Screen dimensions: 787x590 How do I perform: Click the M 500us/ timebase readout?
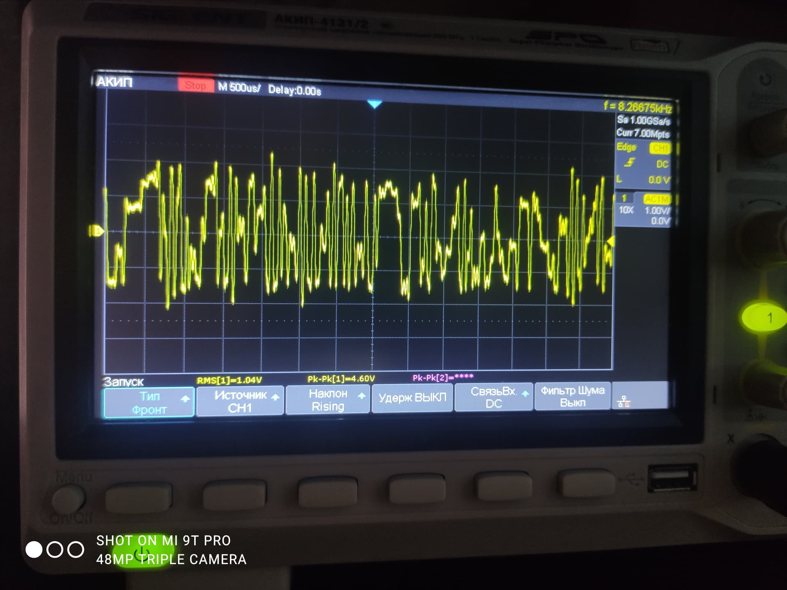239,87
